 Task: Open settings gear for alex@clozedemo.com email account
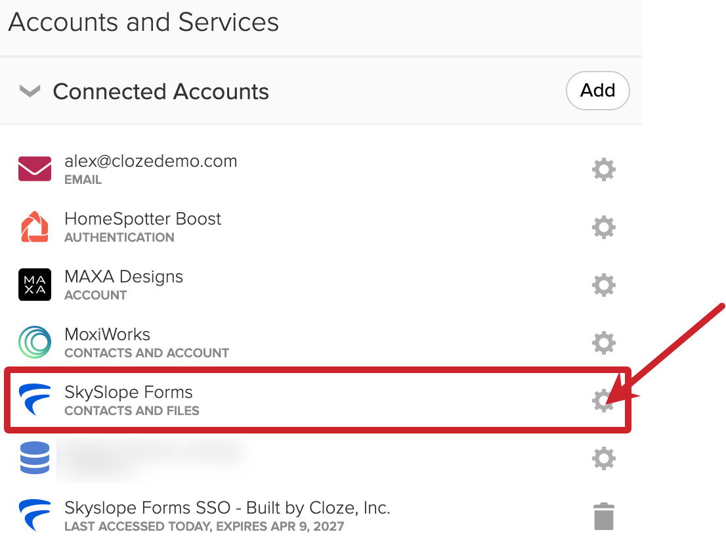[603, 169]
